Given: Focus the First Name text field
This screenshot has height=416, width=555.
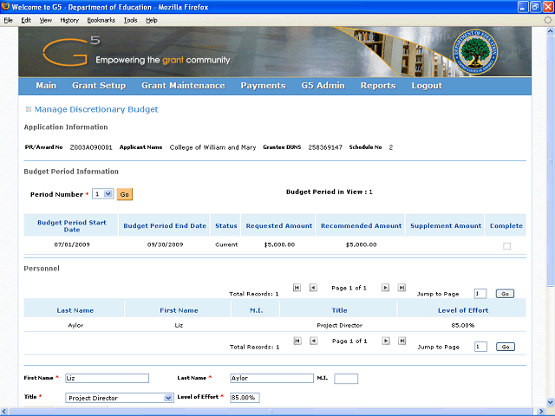Looking at the screenshot, I should [107, 379].
